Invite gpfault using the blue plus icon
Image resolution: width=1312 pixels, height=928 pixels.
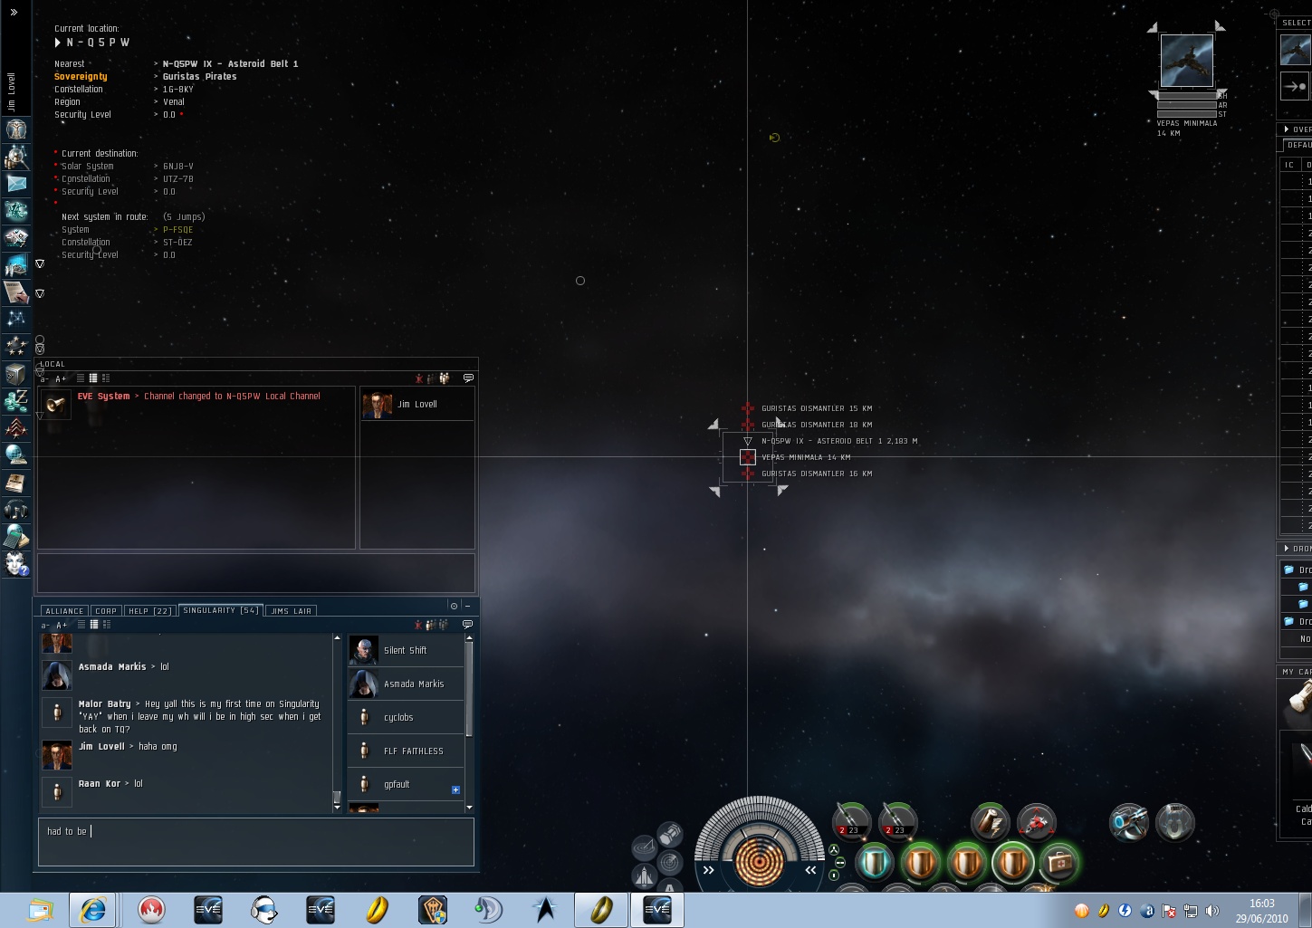click(x=455, y=789)
